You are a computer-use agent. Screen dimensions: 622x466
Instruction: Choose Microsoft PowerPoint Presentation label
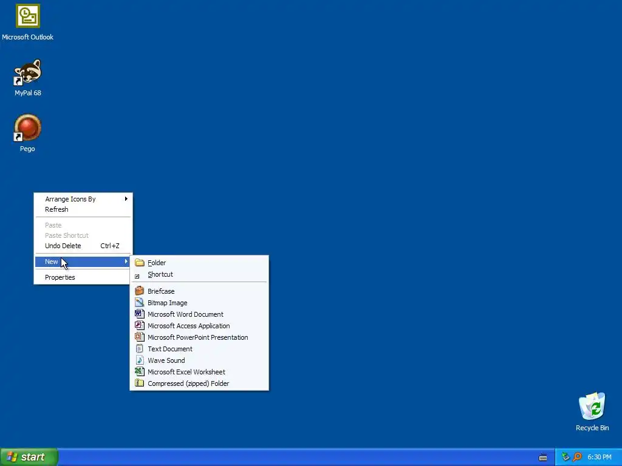click(198, 337)
